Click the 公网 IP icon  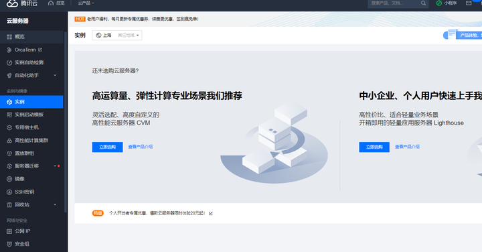click(9, 231)
